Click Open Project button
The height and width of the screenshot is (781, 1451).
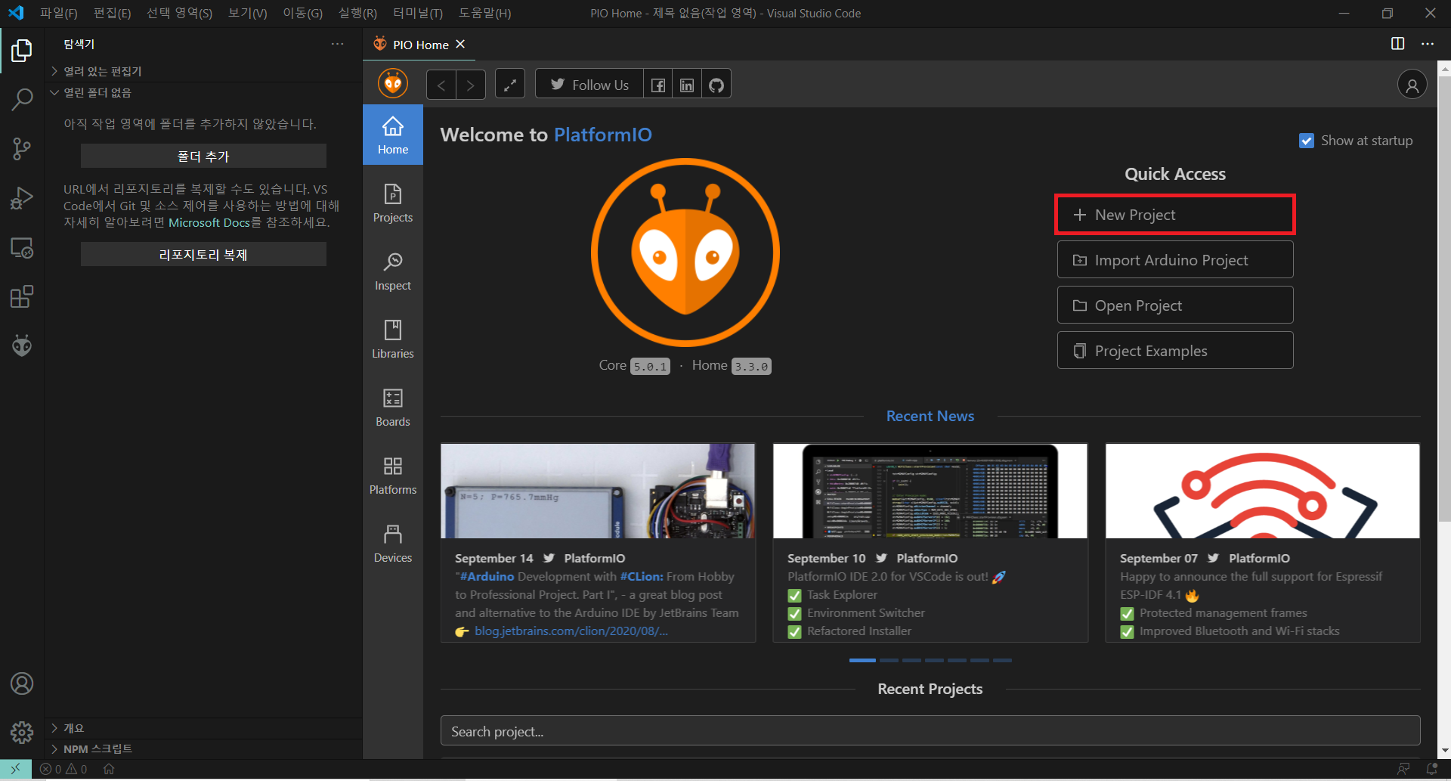(1175, 305)
